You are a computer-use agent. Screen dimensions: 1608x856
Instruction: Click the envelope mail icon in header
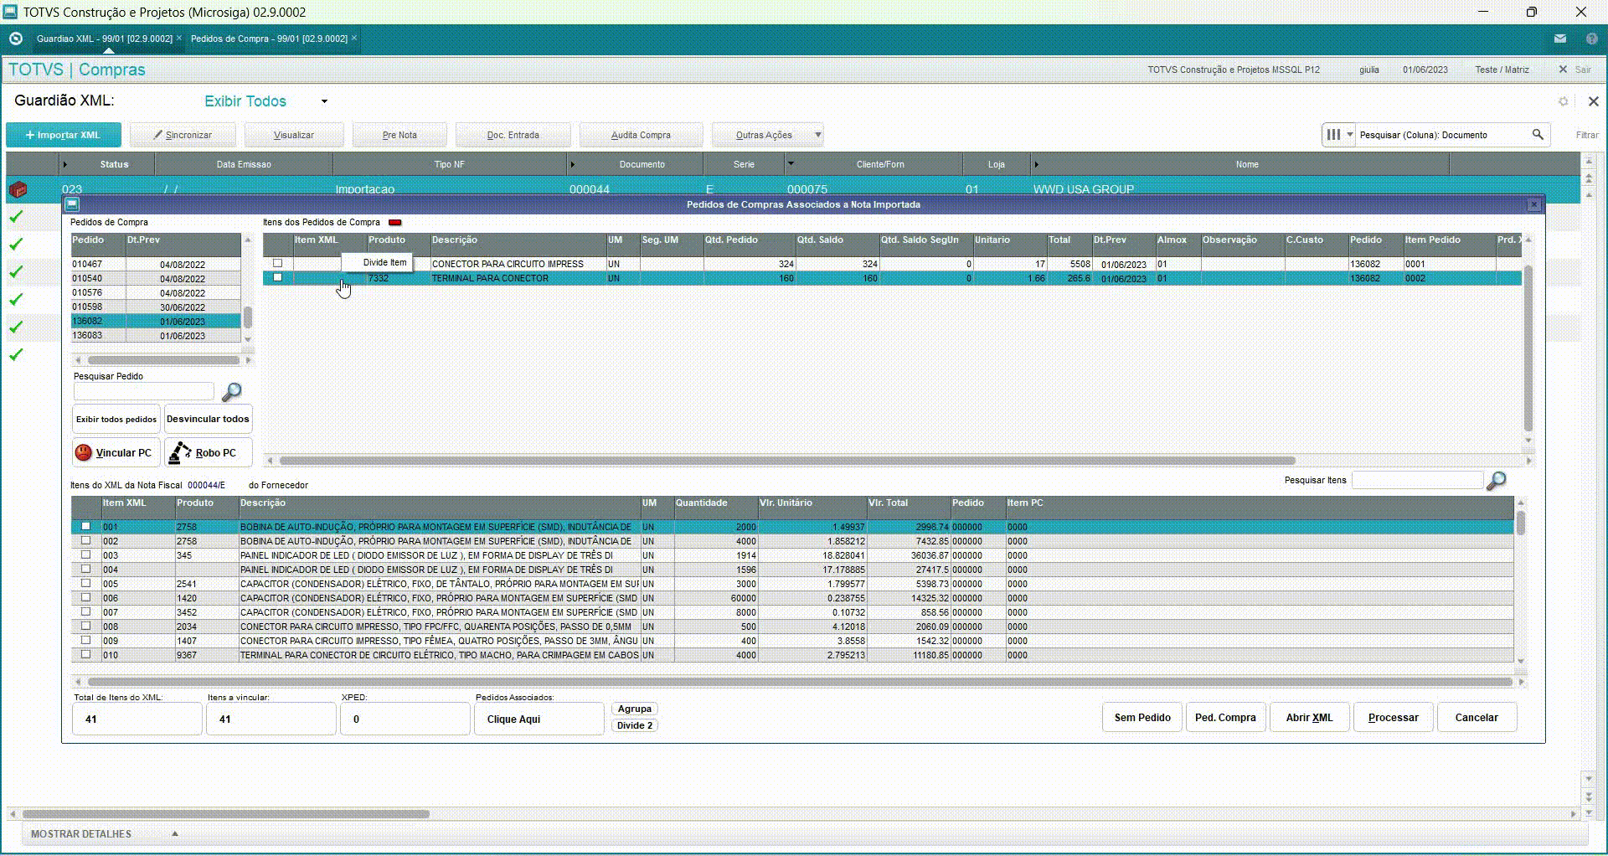click(x=1559, y=39)
